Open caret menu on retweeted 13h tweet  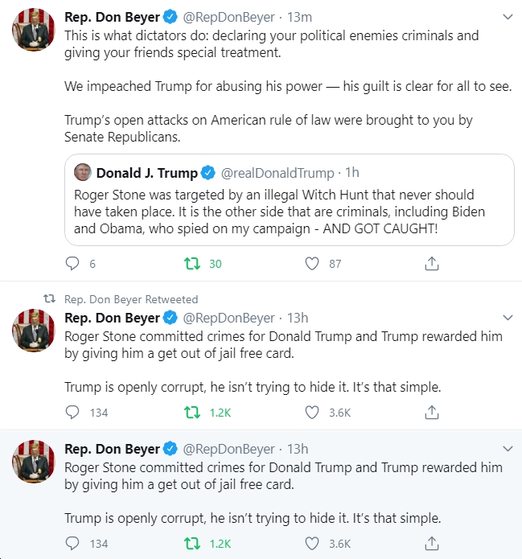click(508, 317)
